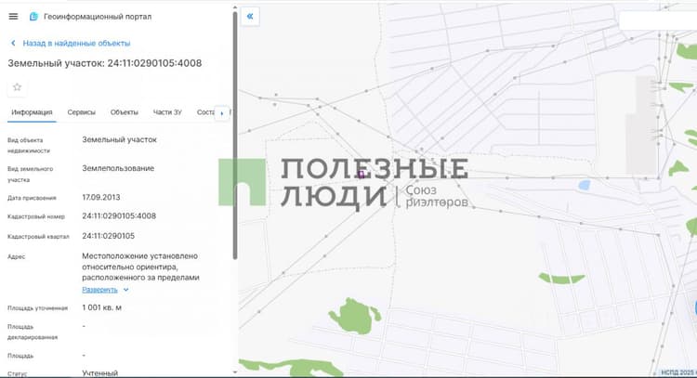
Task: Click the scroll-down arrow at the panel bottom
Action: point(235,372)
